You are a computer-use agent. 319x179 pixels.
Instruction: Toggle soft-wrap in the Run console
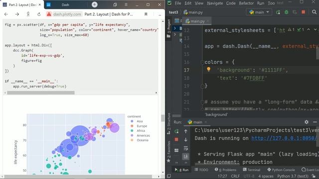click(185, 148)
